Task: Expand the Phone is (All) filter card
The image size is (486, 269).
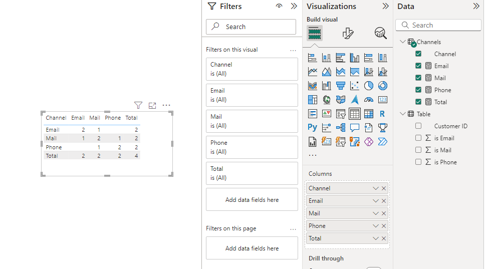Action: tap(252, 147)
